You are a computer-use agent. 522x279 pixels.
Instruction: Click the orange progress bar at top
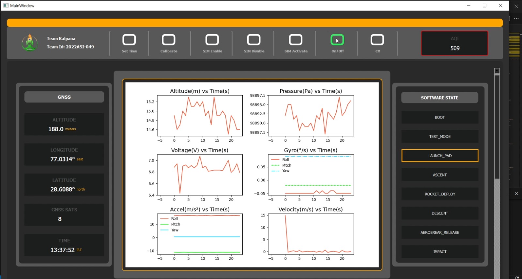tap(254, 23)
